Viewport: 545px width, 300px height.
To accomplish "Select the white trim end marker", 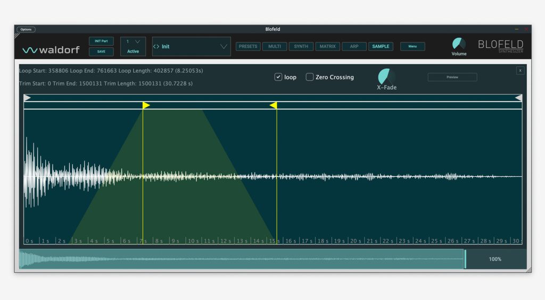I will click(518, 98).
